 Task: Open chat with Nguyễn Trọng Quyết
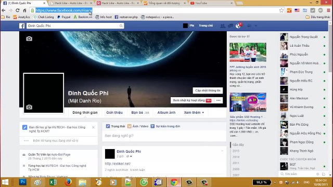click(303, 37)
